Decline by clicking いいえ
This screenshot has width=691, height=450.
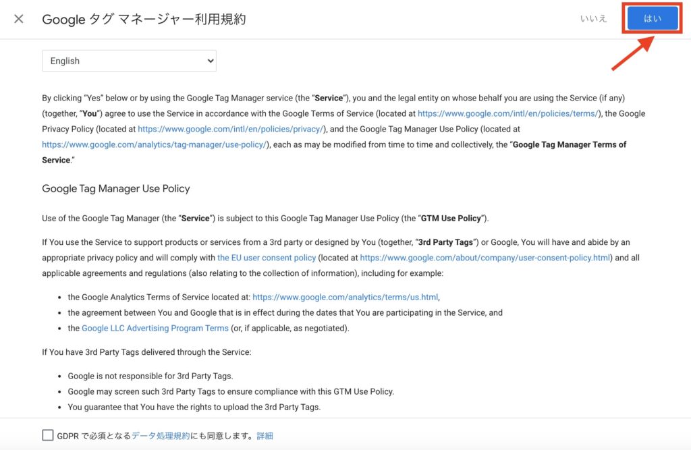[x=593, y=18]
